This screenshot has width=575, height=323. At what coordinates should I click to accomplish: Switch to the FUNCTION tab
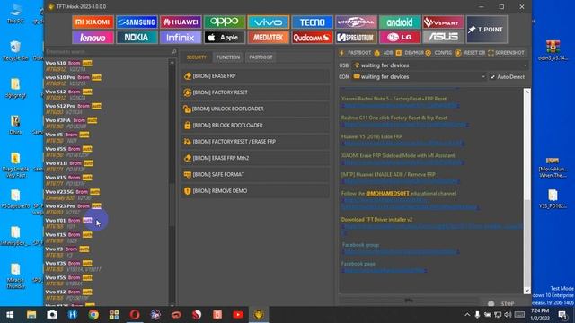[x=227, y=57]
